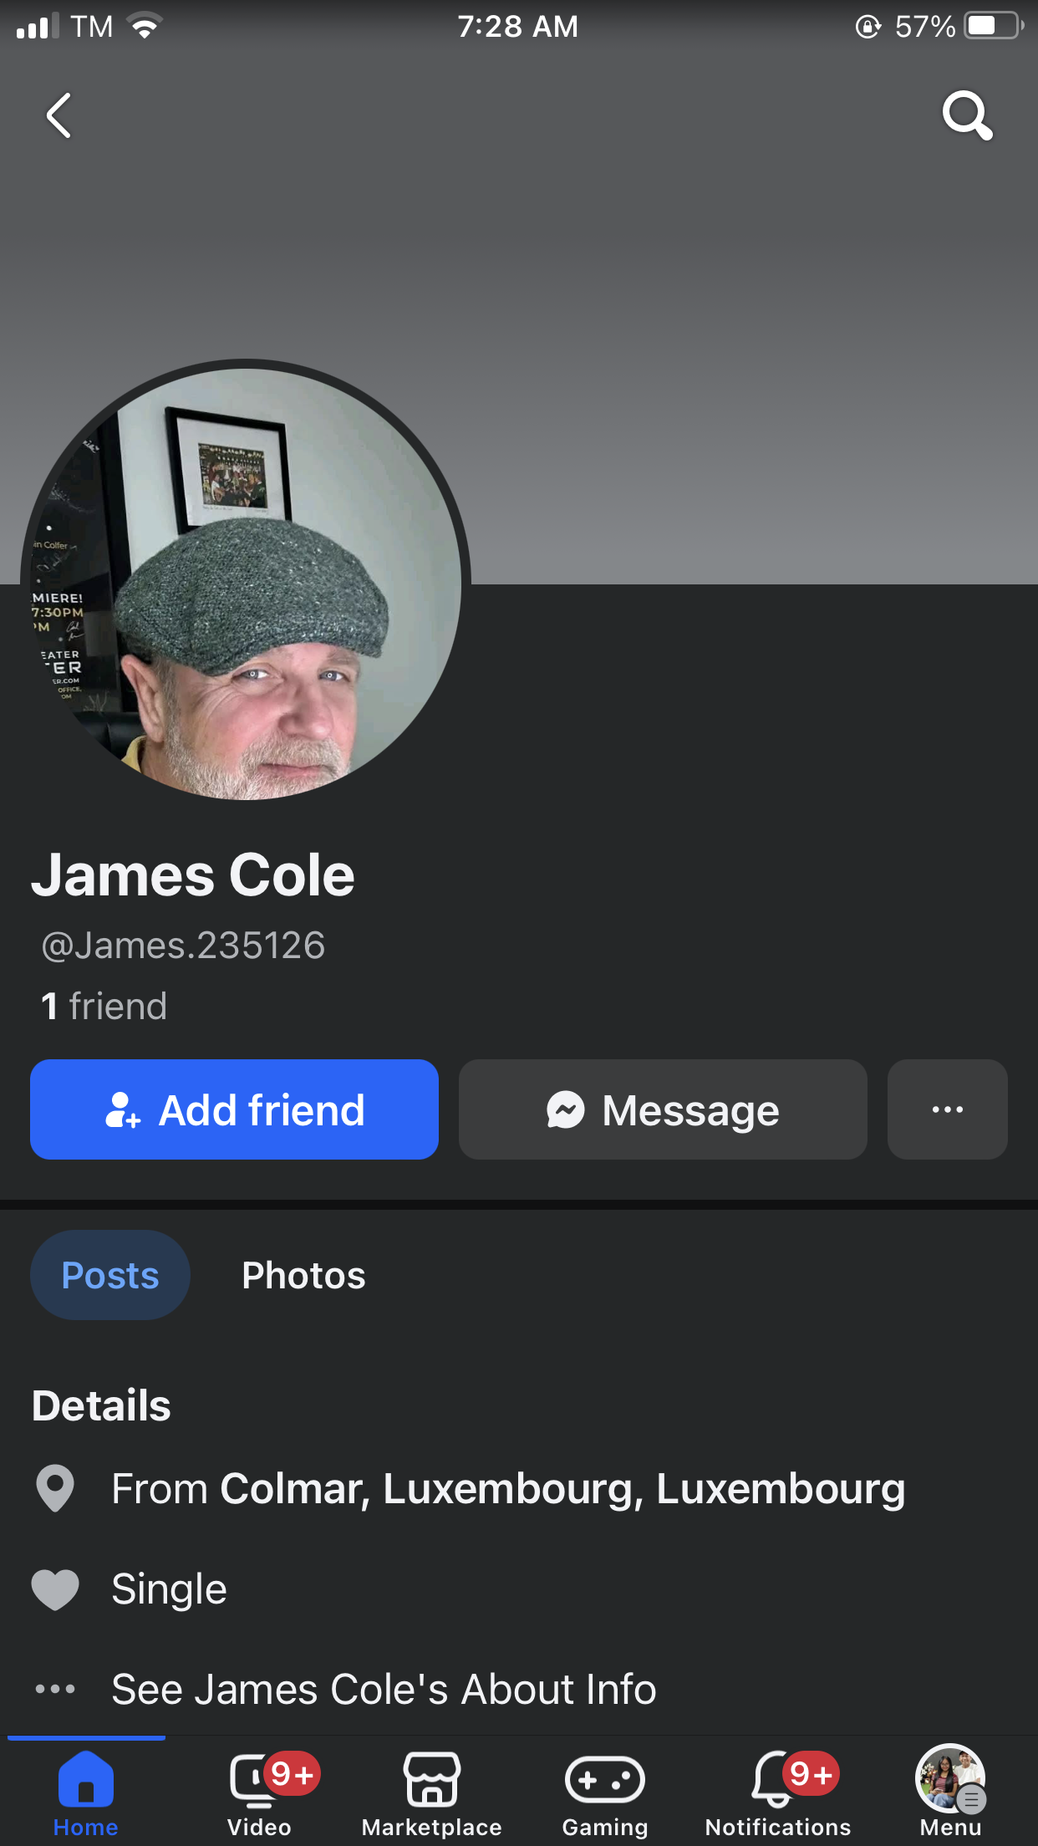Switch to the Photos tab
The image size is (1038, 1846).
coord(303,1275)
